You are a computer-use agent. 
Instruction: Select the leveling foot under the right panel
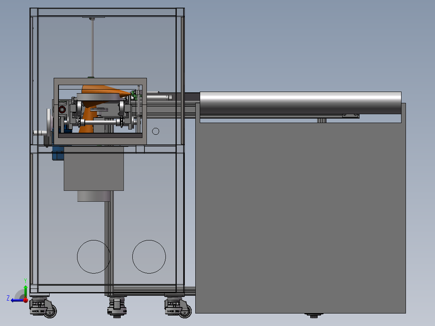[x=314, y=316]
